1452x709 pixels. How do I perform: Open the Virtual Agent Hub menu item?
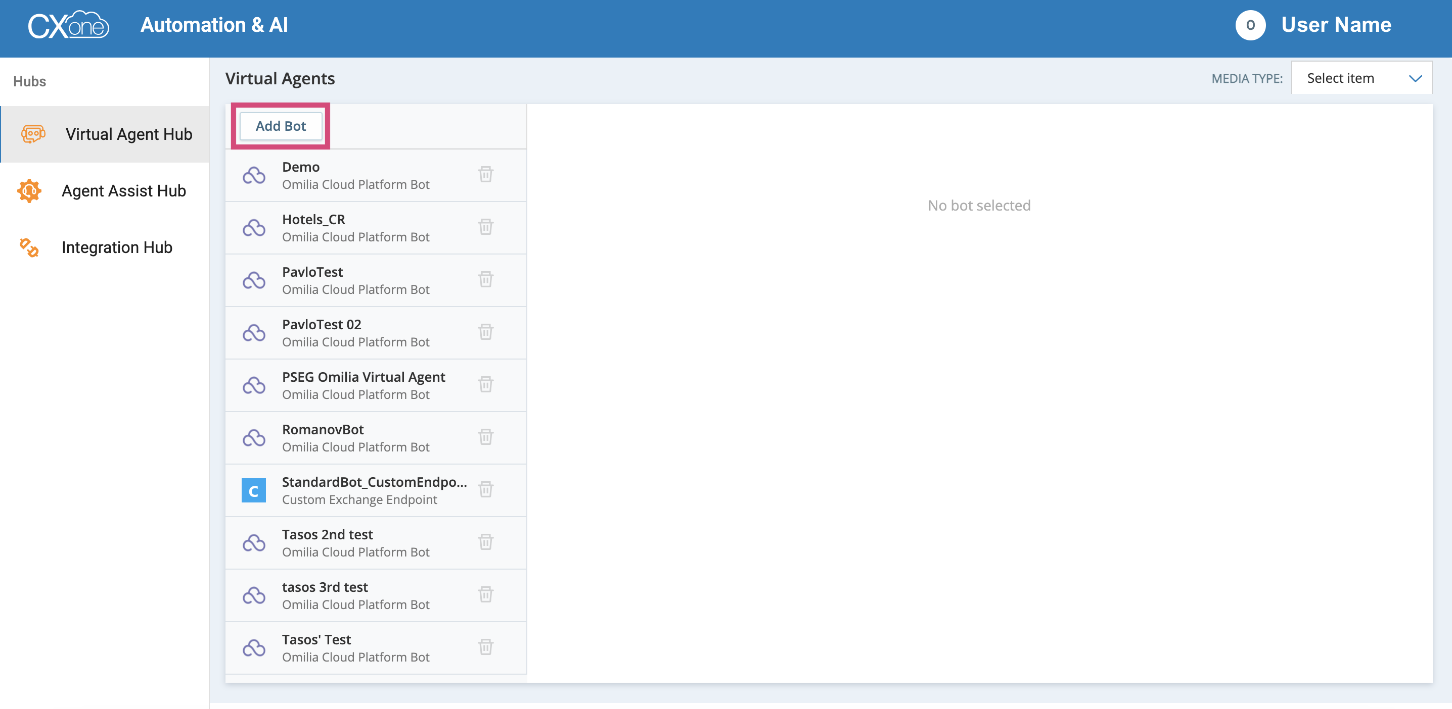(128, 134)
